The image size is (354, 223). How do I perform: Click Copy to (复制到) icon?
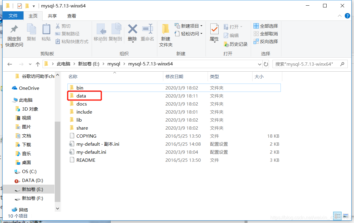[x=116, y=29]
